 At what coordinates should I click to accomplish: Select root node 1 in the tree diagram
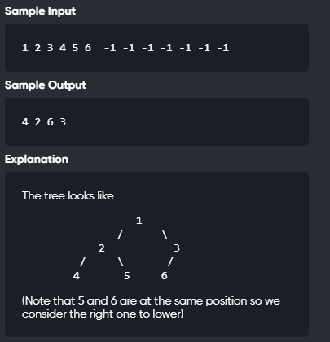point(139,221)
